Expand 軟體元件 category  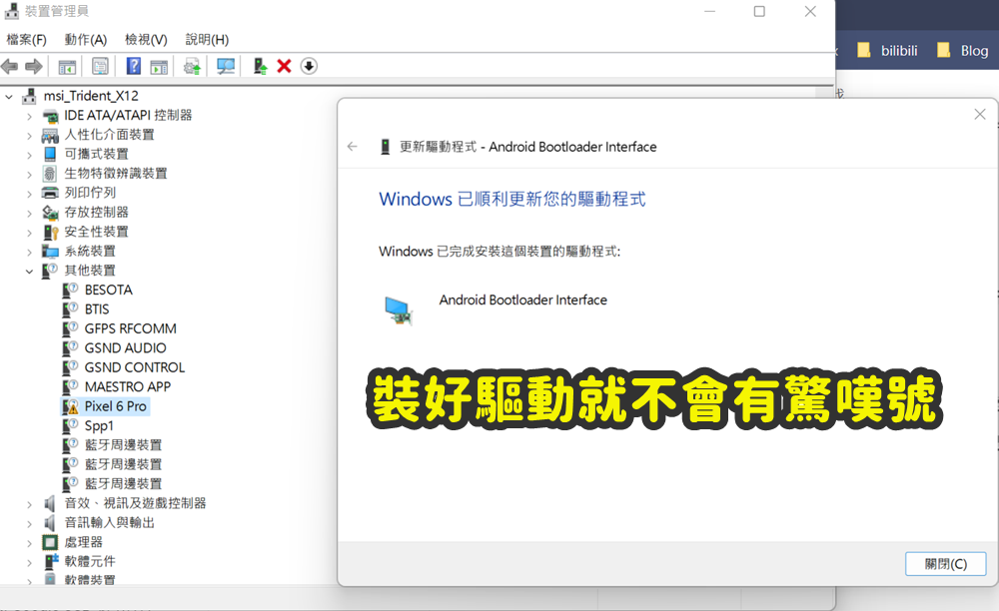[29, 563]
